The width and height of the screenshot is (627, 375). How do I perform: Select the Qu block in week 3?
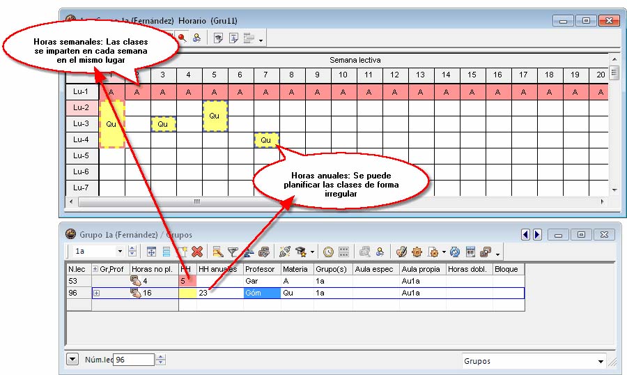click(163, 124)
